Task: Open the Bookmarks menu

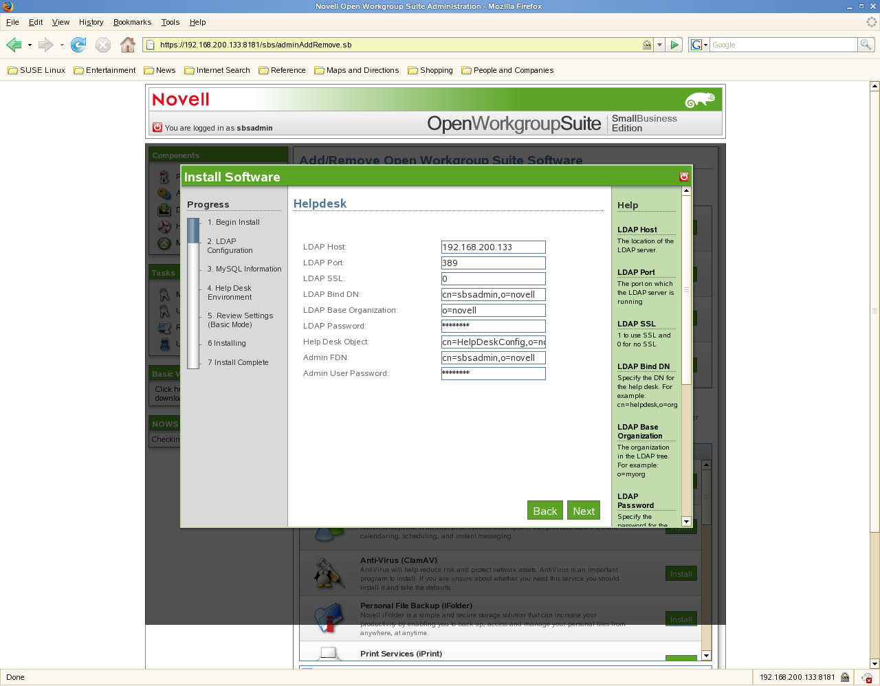Action: (132, 22)
